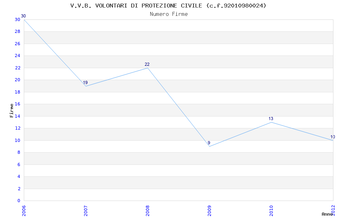Click the y-axis tick label 14
Screen dimensions: 337x218
pos(17,116)
